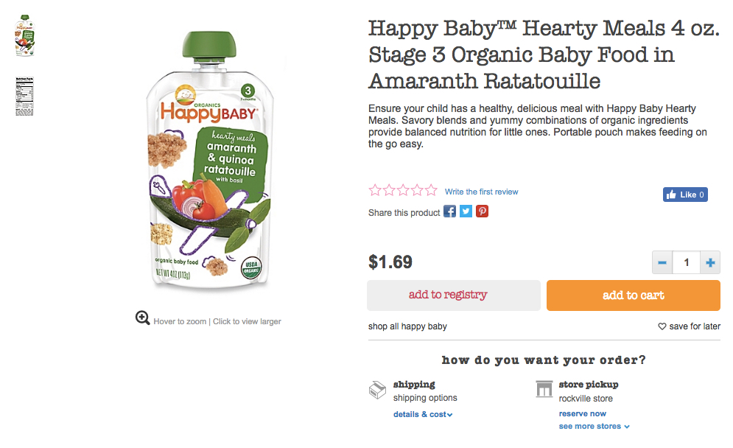733x448 pixels.
Task: Share product on Twitter icon
Action: coord(466,211)
